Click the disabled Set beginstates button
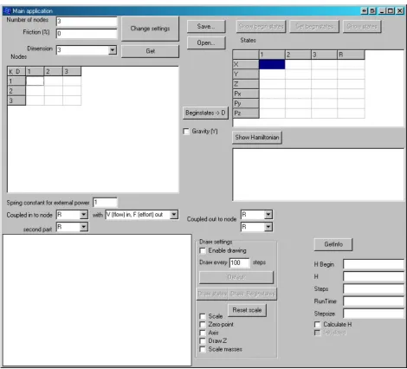 coord(314,27)
